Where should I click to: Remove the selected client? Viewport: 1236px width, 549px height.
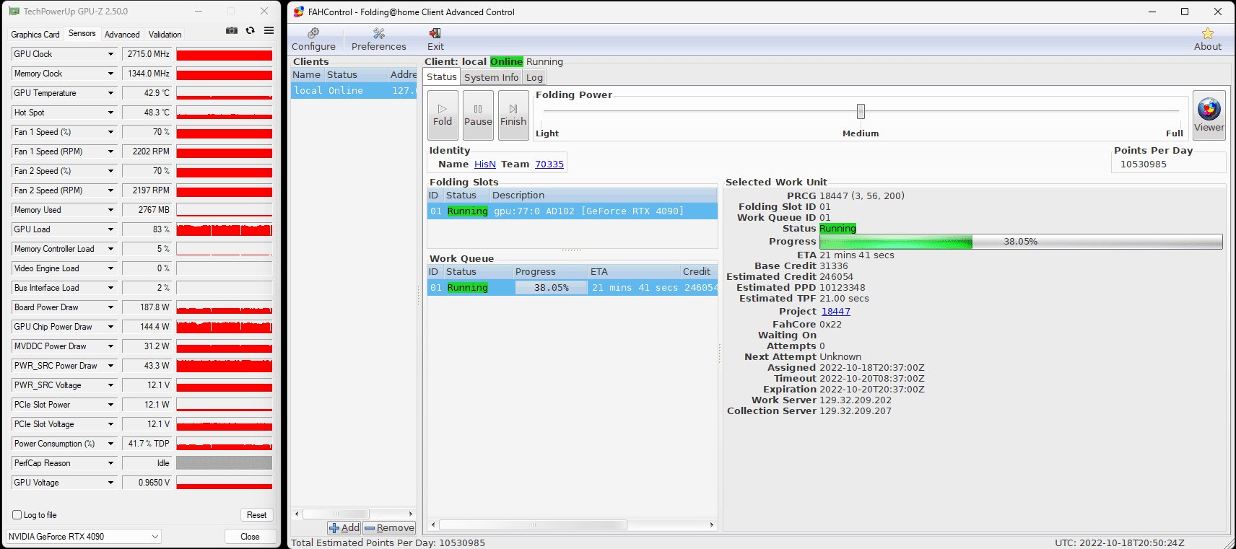(x=389, y=528)
